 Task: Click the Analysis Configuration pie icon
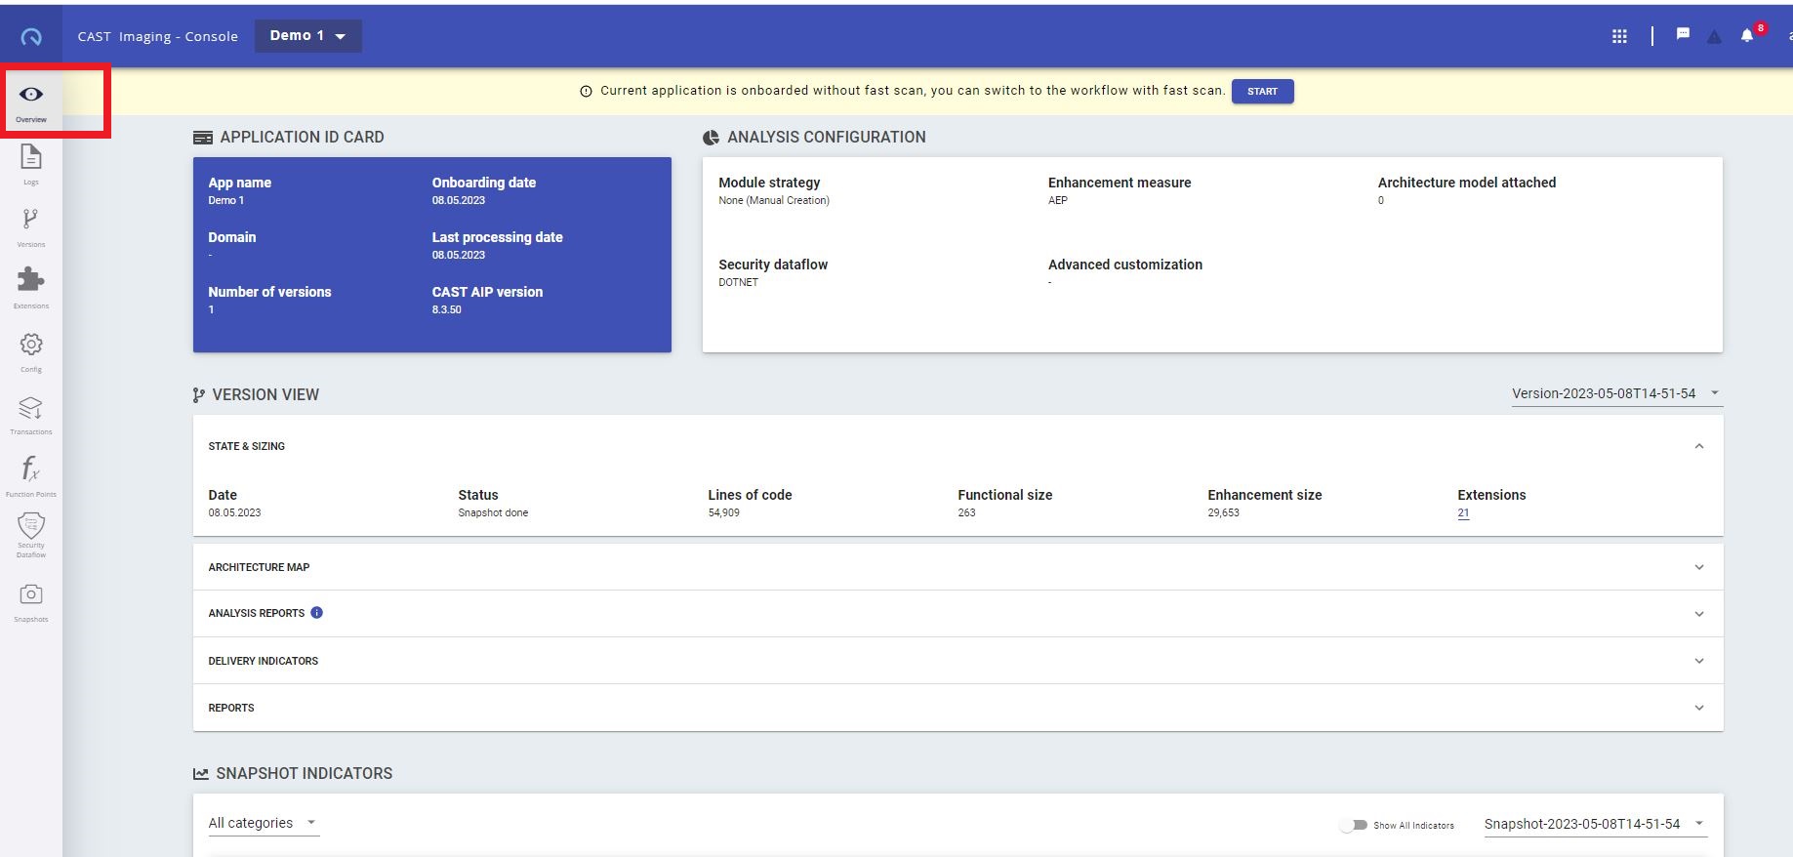(x=711, y=138)
